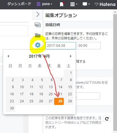The image size is (117, 133).
Task: Click the custom URL input field
Action: pyautogui.click(x=88, y=96)
